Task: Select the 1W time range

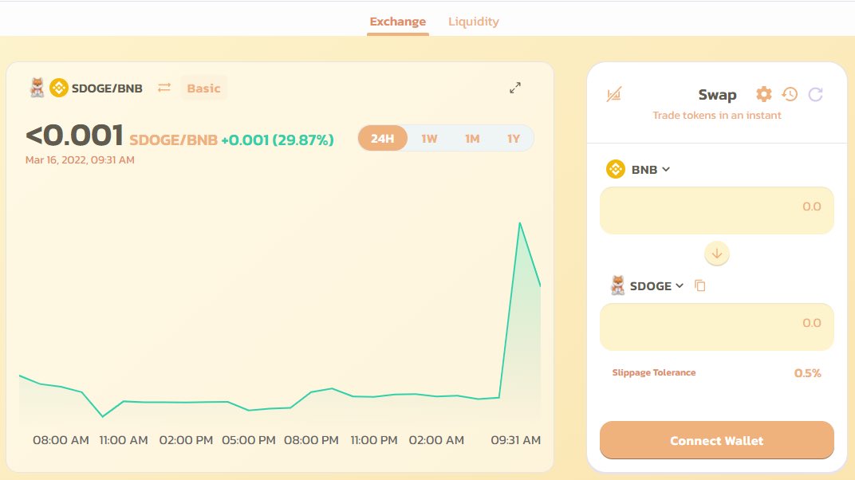Action: tap(429, 139)
